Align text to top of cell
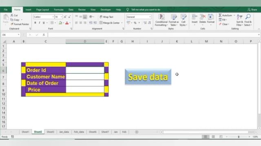The width and height of the screenshot is (261, 146). tap(76, 17)
